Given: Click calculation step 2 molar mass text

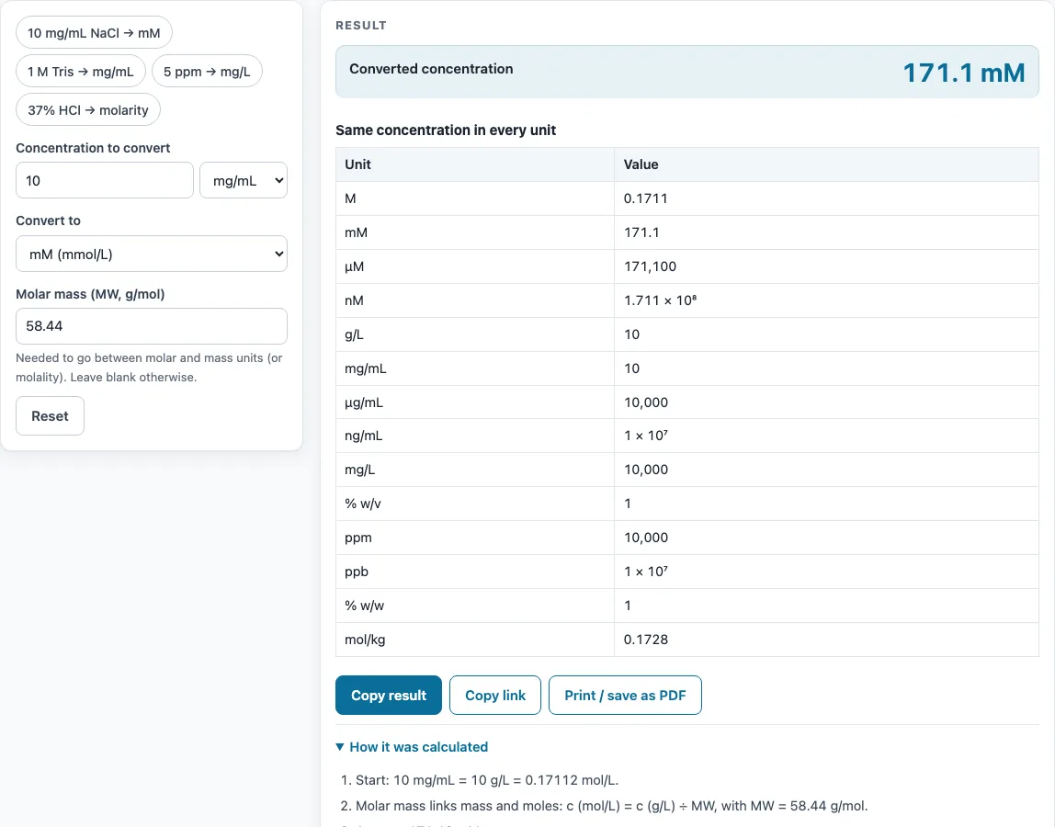Looking at the screenshot, I should click(612, 806).
